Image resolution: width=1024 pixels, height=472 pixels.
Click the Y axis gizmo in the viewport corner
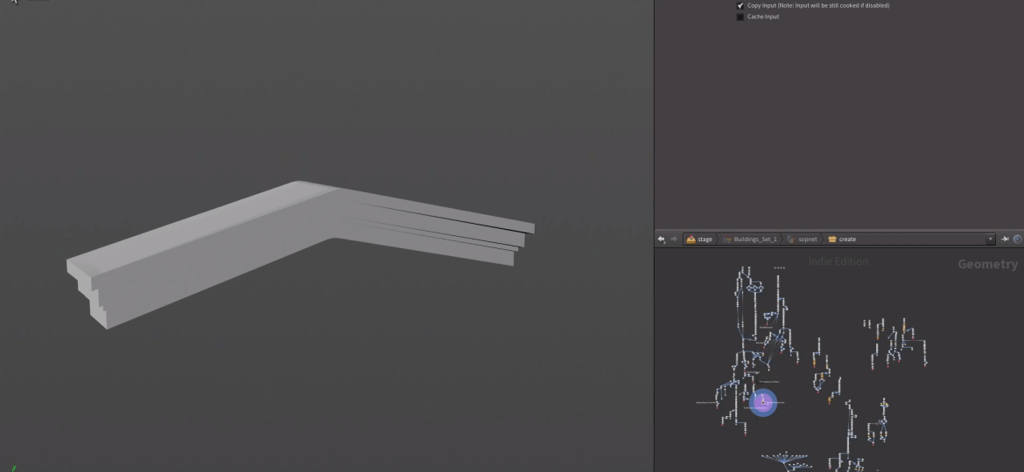[x=14, y=468]
